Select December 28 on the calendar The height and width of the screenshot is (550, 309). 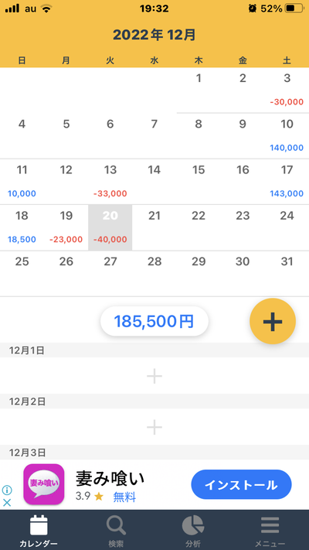click(x=154, y=274)
